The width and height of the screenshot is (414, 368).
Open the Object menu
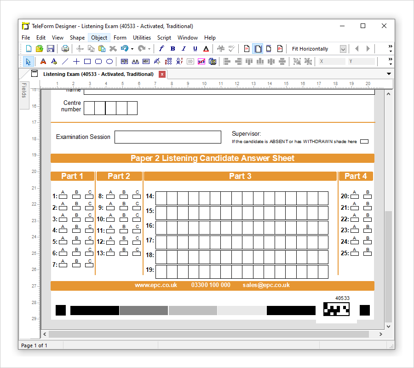pyautogui.click(x=99, y=37)
